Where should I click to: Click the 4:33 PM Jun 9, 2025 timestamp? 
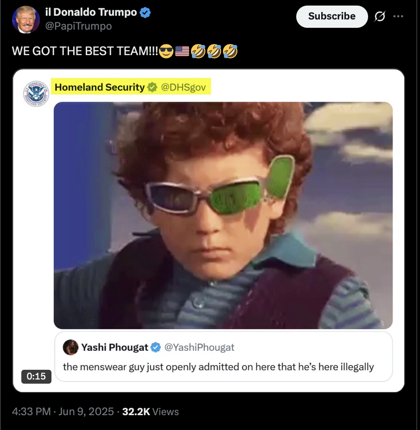pos(63,411)
